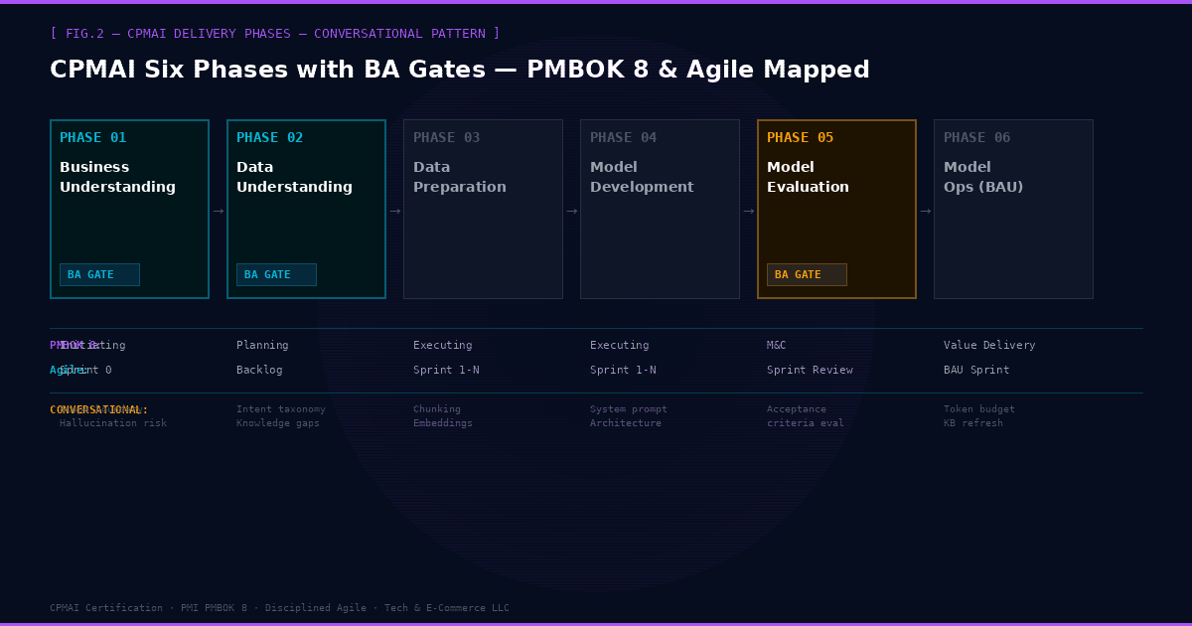Click the BA GATE badge in Phase 01

(99, 274)
